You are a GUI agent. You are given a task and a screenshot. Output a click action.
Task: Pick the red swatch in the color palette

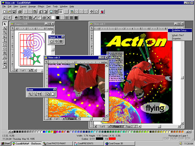[55, 132]
